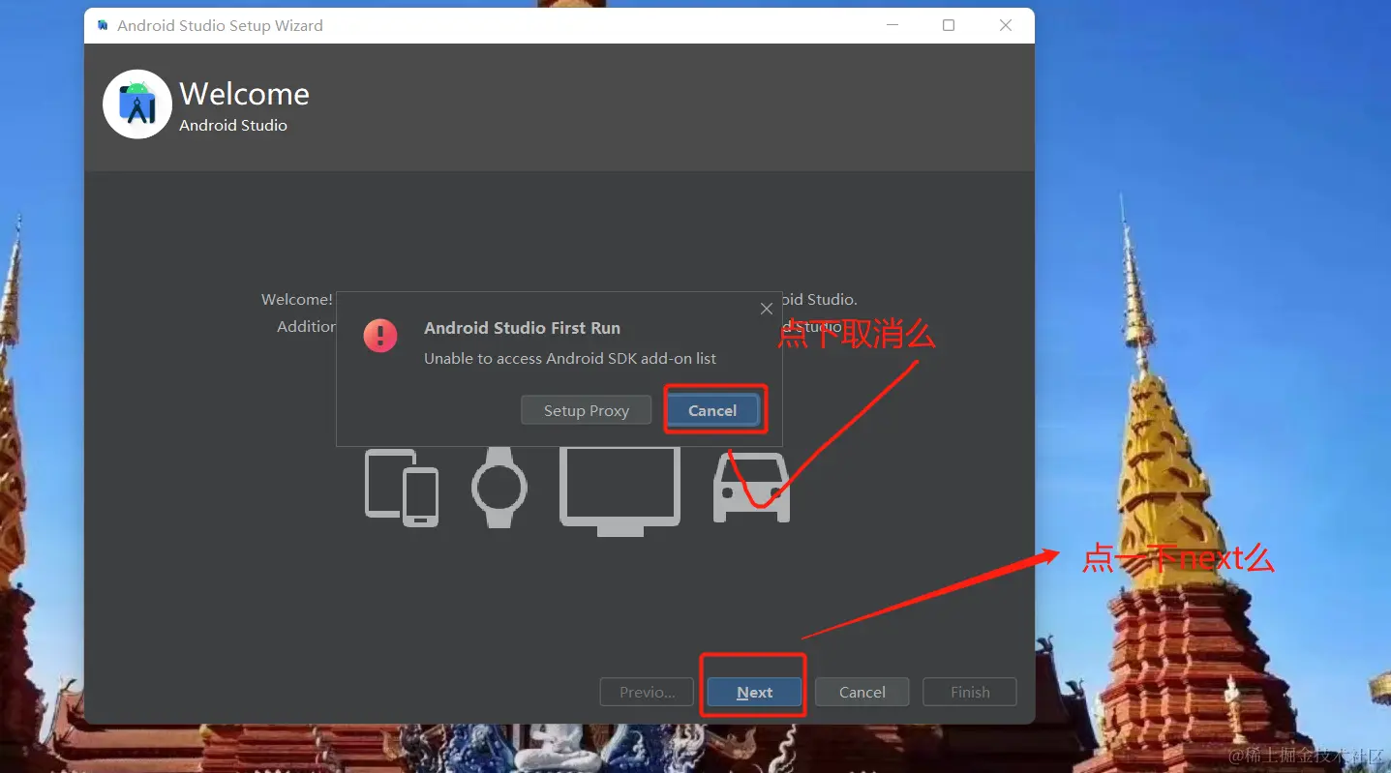1391x773 pixels.
Task: Click 'Android Studio Setup Wizard' window title
Action: tap(220, 25)
